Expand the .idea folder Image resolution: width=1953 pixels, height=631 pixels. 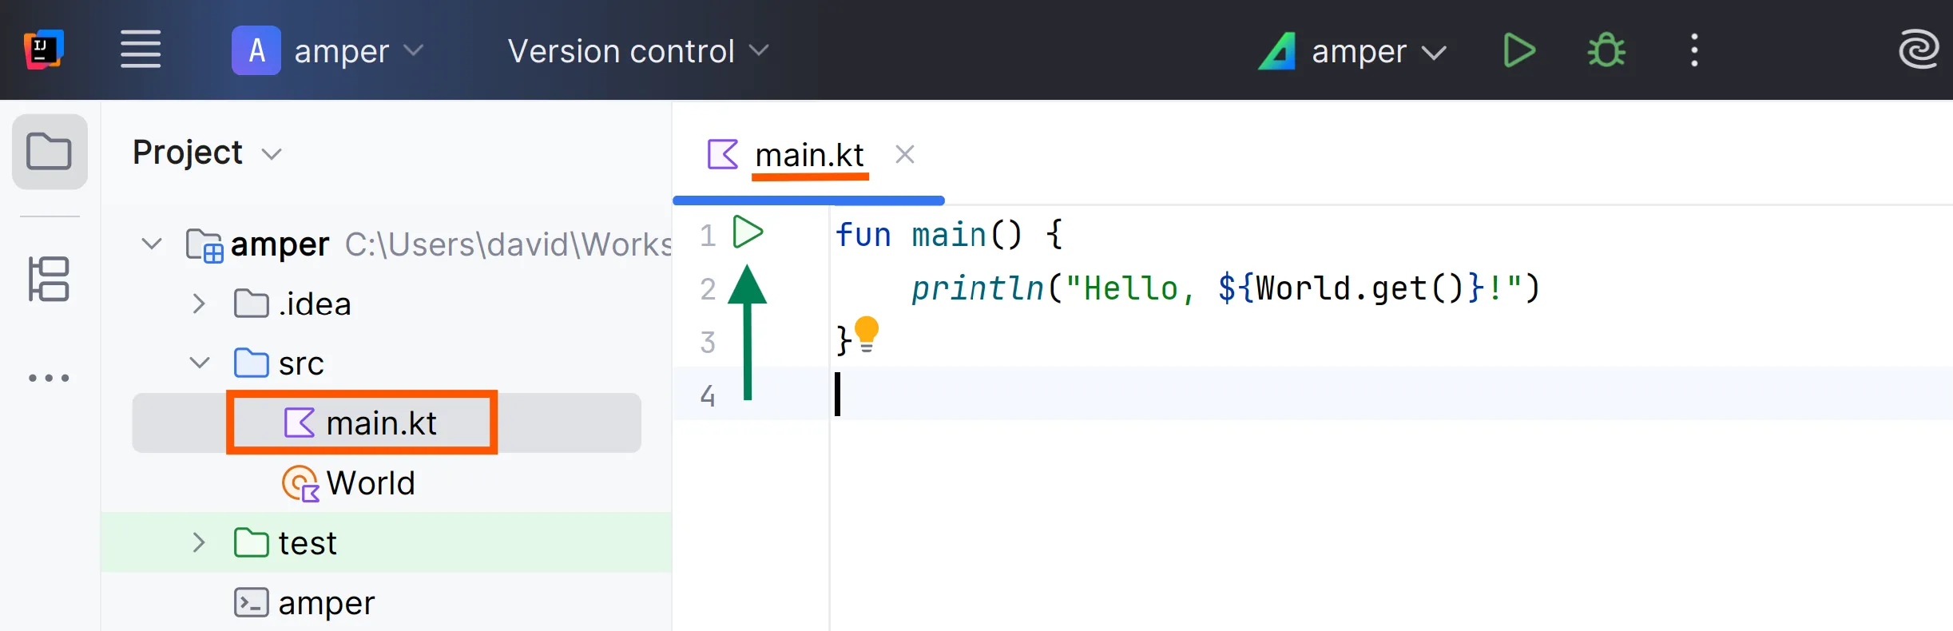click(x=199, y=304)
